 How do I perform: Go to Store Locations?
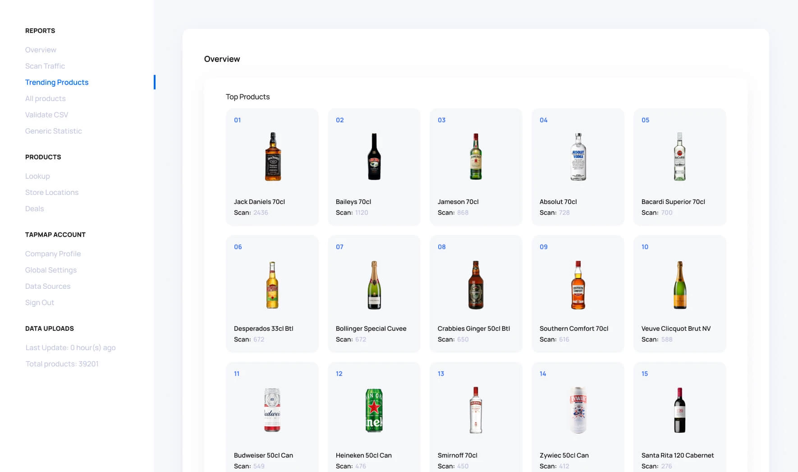pos(52,192)
